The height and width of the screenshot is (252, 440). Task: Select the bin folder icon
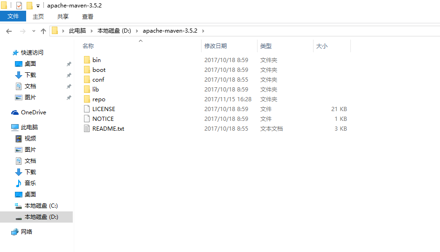(87, 60)
